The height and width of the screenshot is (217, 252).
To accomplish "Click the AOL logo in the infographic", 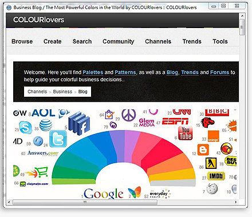I will coord(43,113).
